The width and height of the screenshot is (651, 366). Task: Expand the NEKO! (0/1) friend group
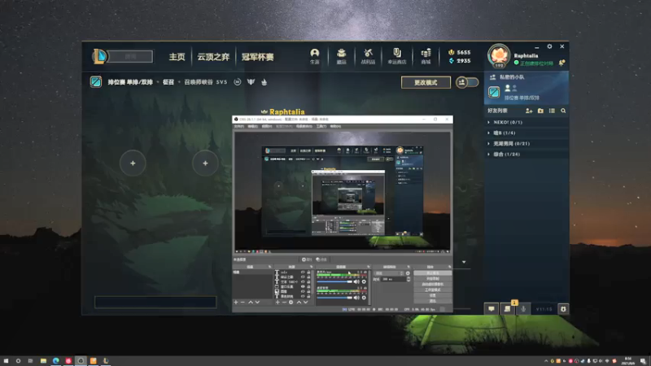[x=526, y=123]
